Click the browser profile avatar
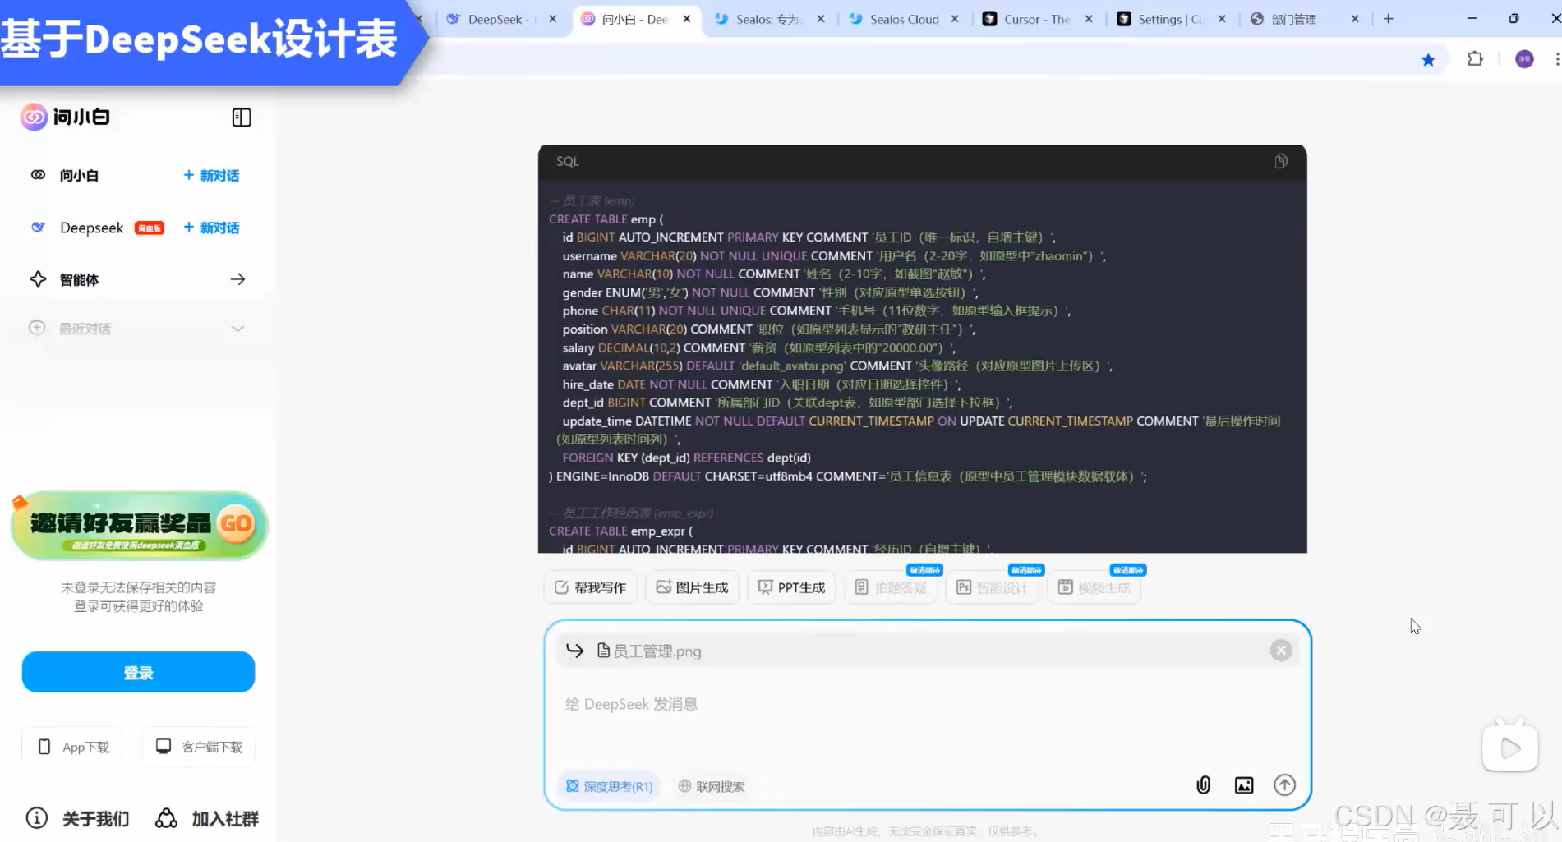The width and height of the screenshot is (1562, 842). point(1524,59)
